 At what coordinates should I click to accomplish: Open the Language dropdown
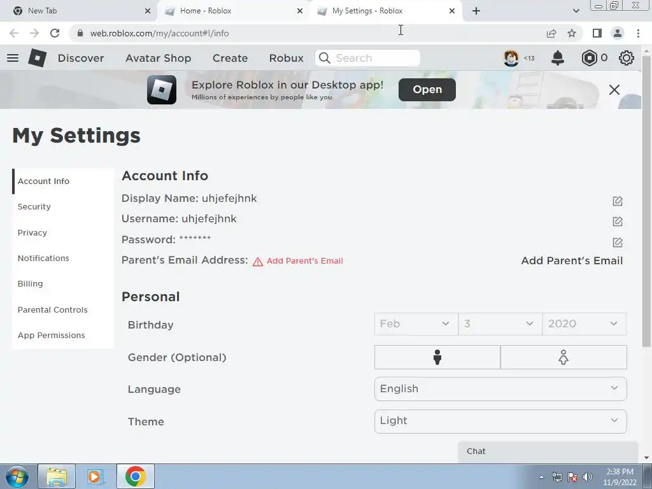click(500, 389)
